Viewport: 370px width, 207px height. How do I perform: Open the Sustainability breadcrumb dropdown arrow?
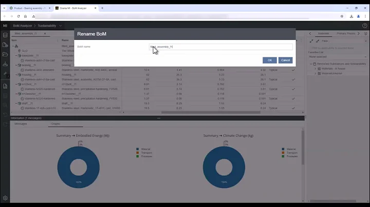point(61,26)
